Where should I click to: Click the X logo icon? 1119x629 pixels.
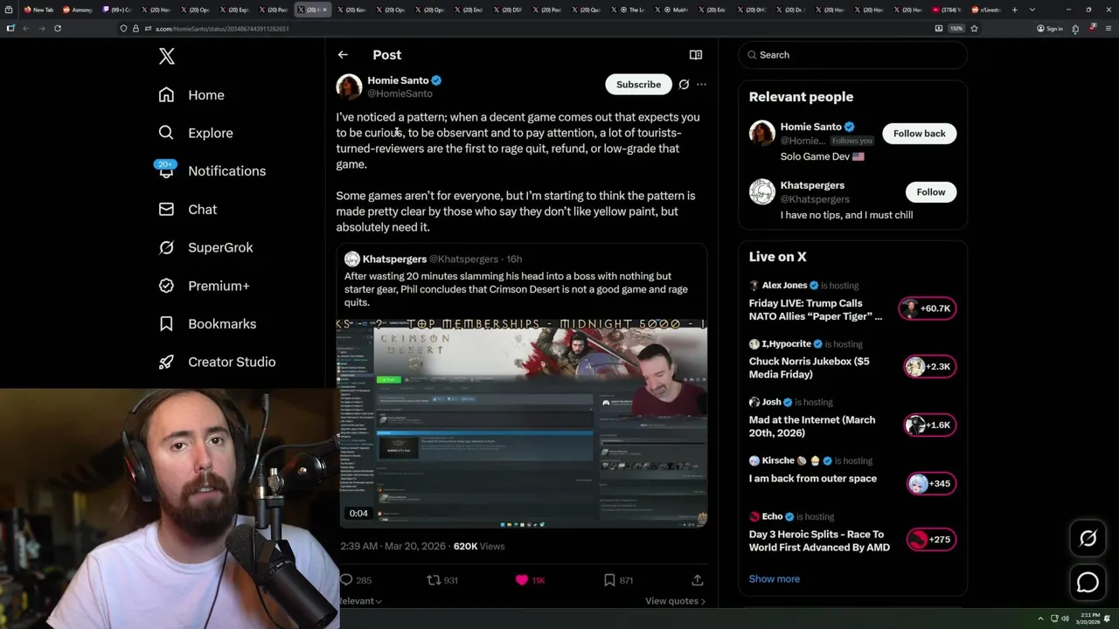167,57
